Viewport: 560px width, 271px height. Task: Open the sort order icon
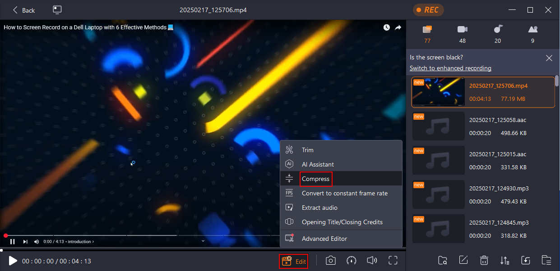coord(505,260)
